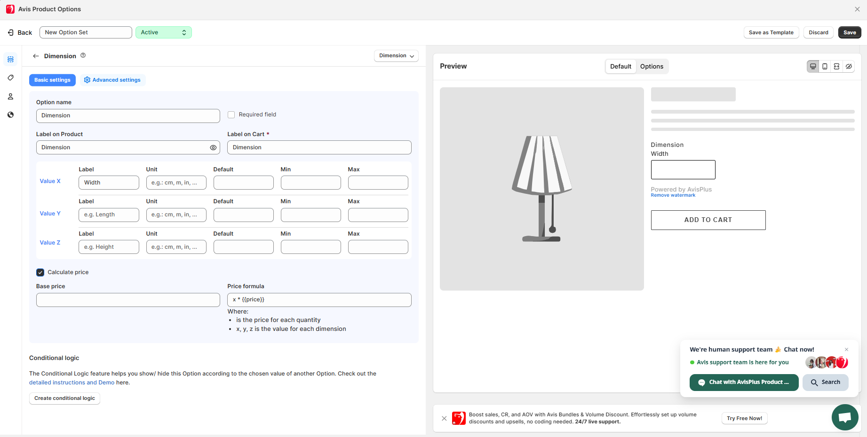Screen dimensions: 867x437
Task: Expand the Dimension option type dropdown
Action: tap(396, 56)
